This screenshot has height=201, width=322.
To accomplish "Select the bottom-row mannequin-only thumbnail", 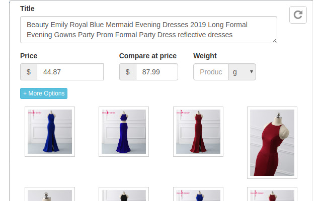I will 50,195.
